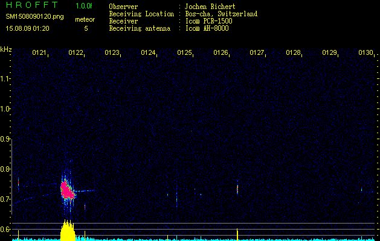Click the SM1508090120.png filename label
The width and height of the screenshot is (380, 241).
pos(34,17)
